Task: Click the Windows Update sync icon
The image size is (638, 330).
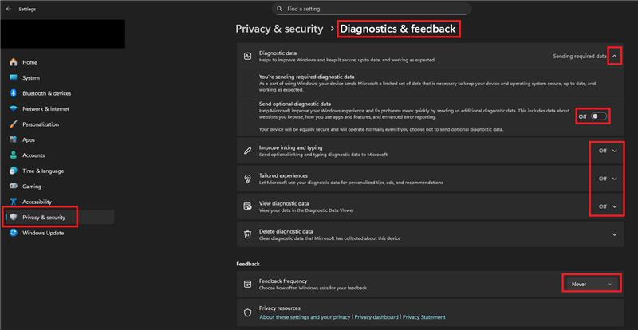Action: (14, 233)
